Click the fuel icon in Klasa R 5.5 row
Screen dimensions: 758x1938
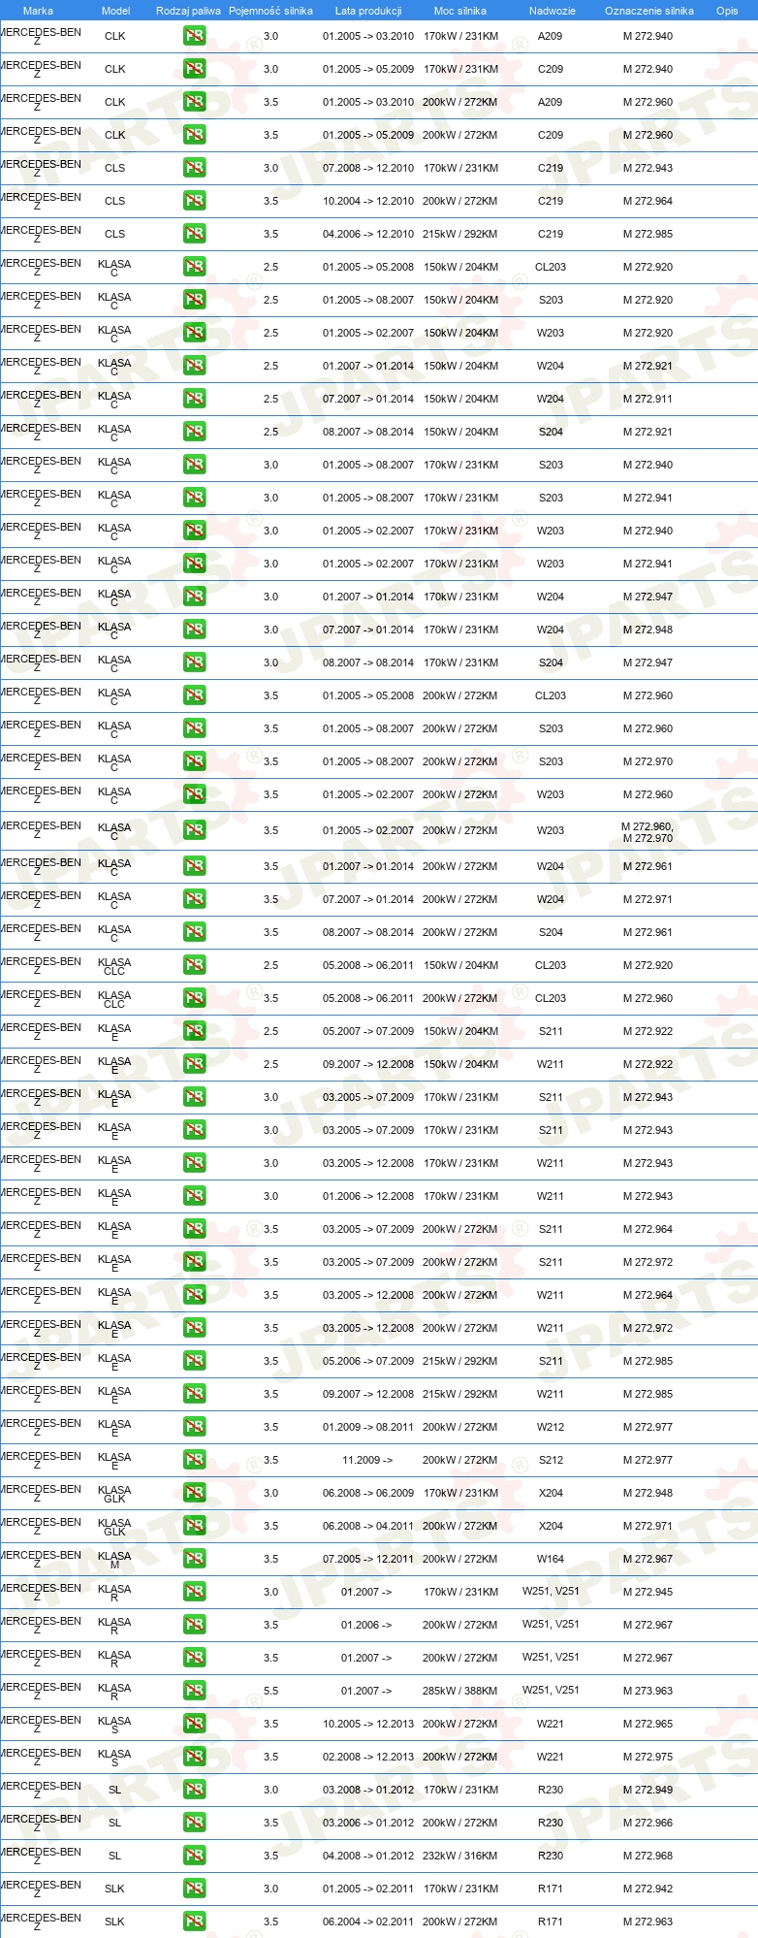pos(194,1691)
